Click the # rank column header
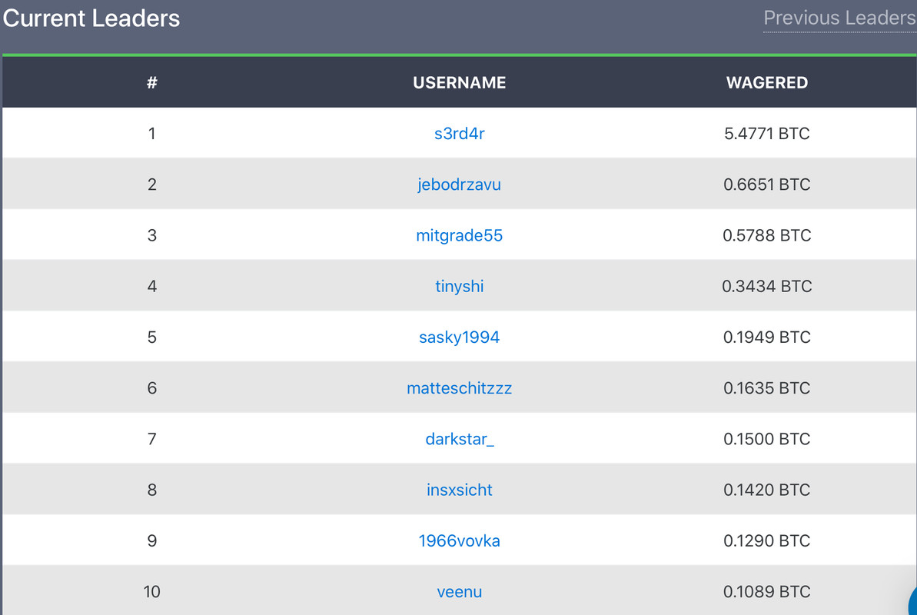This screenshot has width=917, height=615. 152,83
